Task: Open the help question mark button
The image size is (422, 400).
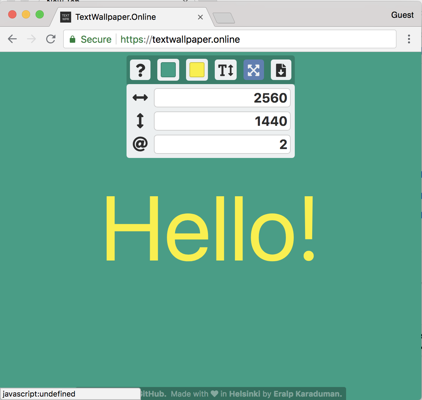Action: coord(140,70)
